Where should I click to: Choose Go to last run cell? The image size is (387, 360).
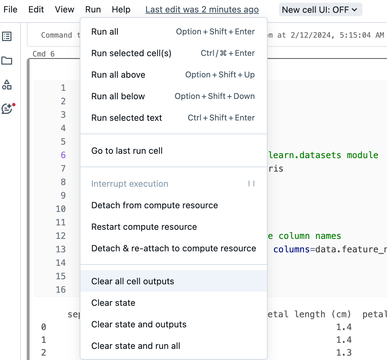coord(127,150)
